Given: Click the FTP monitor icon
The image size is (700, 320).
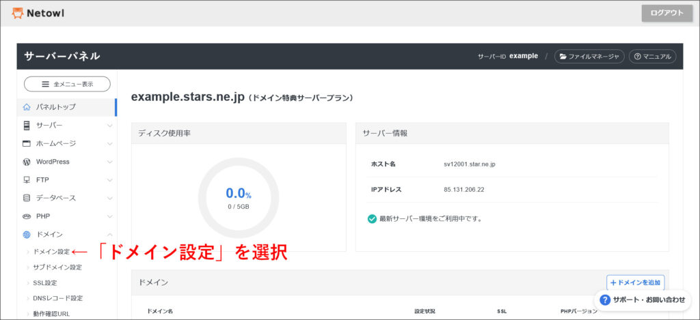Looking at the screenshot, I should click(x=27, y=180).
